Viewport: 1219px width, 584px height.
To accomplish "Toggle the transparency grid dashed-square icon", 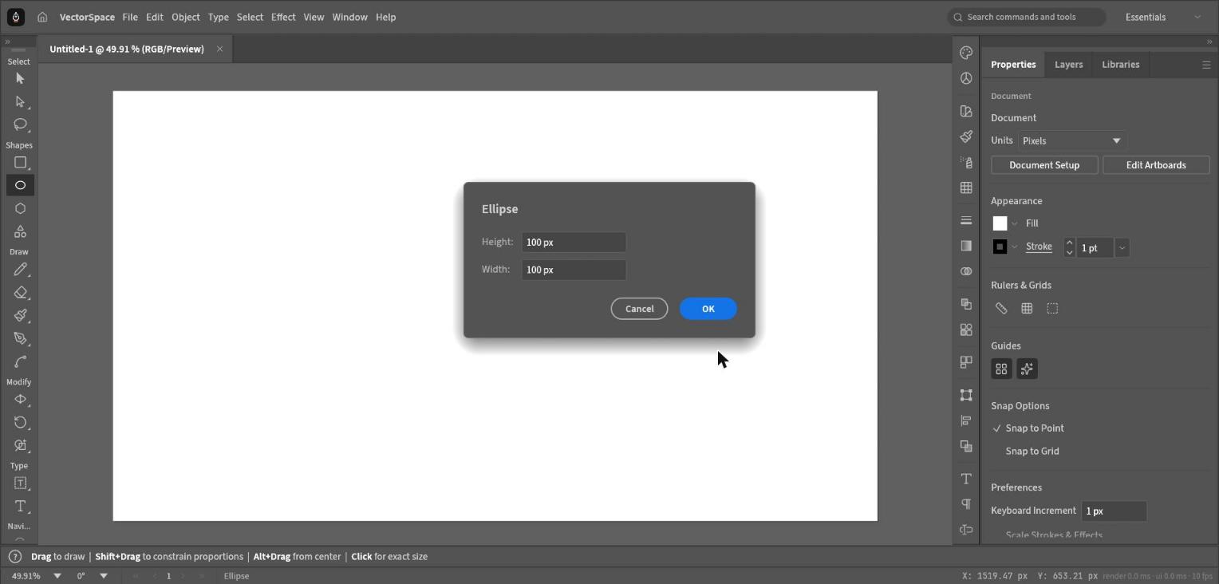I will coord(1052,308).
